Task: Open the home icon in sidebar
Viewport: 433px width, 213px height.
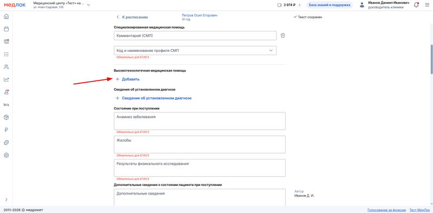Action: [6, 16]
